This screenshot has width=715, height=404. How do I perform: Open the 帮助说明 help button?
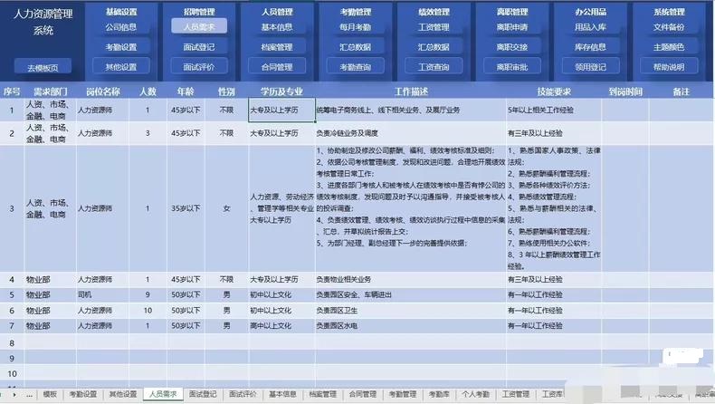(669, 67)
